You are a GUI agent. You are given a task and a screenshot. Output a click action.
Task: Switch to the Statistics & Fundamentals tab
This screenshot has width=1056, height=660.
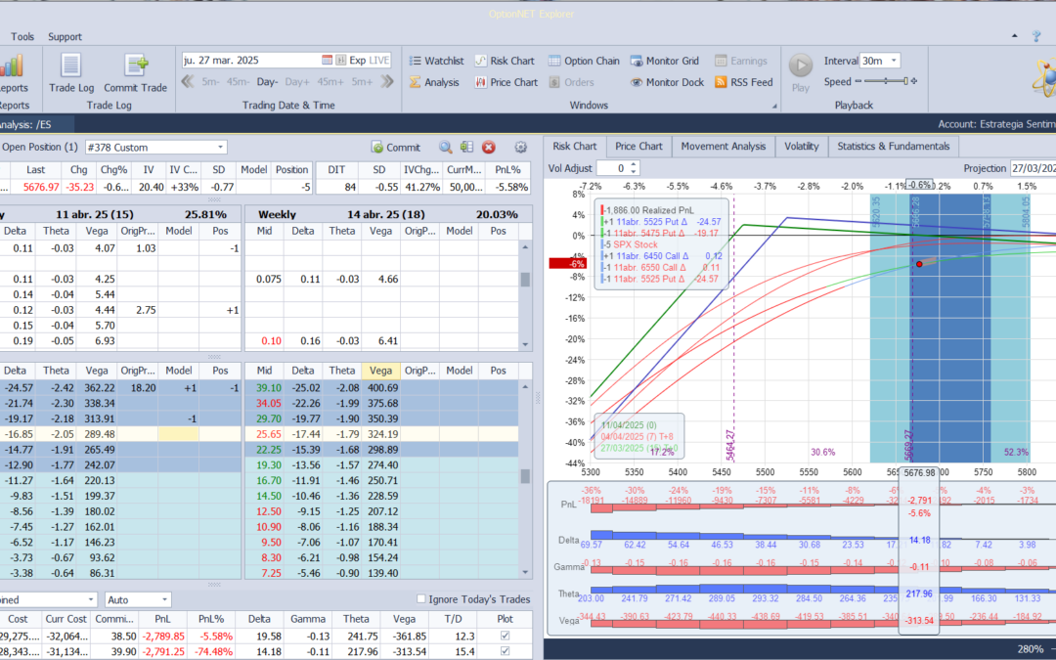pos(894,146)
